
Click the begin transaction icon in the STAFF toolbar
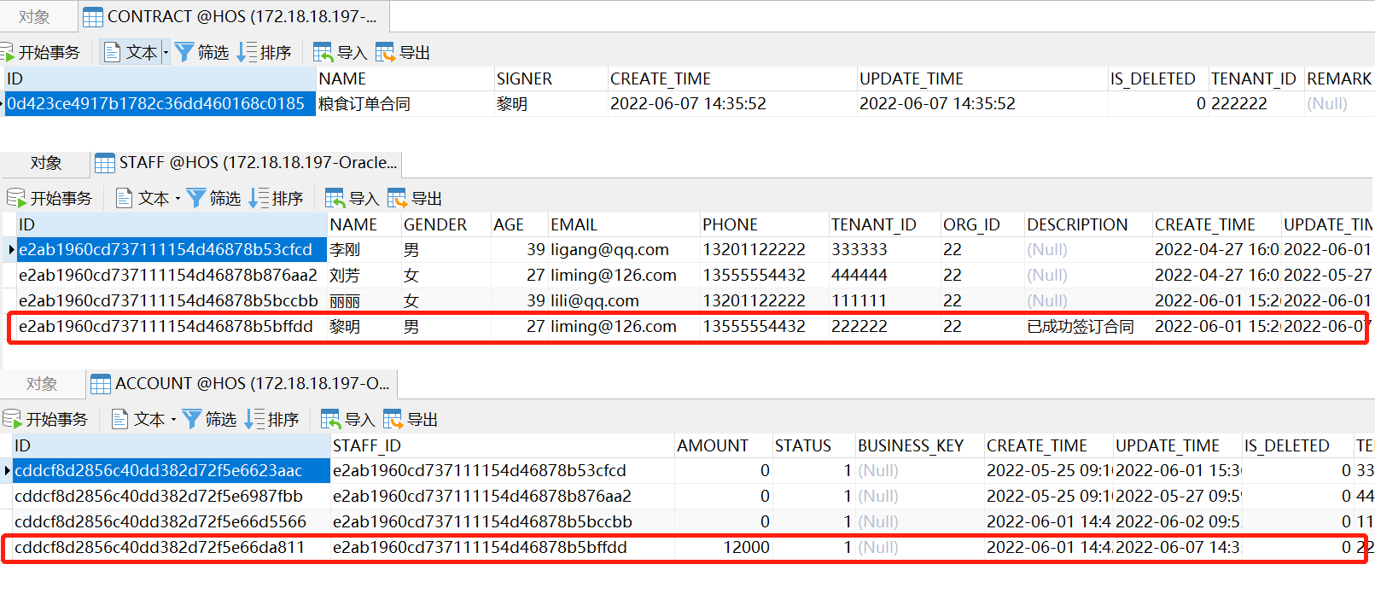pyautogui.click(x=16, y=198)
